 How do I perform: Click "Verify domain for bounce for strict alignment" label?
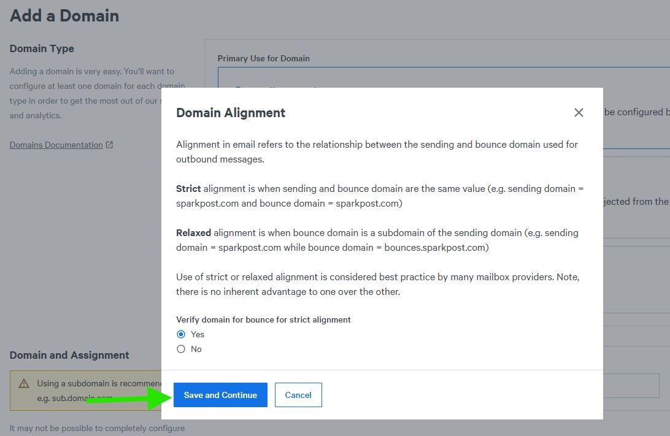click(263, 319)
